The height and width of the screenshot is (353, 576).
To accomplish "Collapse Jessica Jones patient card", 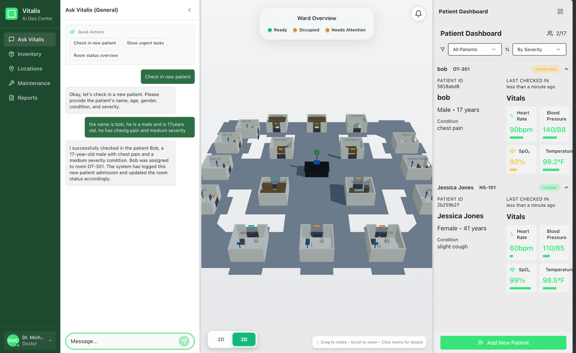I will coord(566,187).
